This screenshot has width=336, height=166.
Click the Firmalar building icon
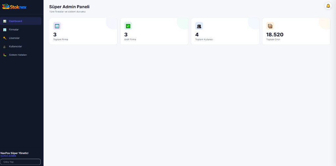[5, 29]
